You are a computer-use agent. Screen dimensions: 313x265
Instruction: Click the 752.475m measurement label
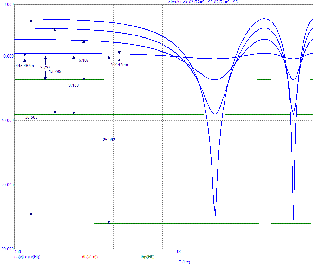pyautogui.click(x=119, y=65)
